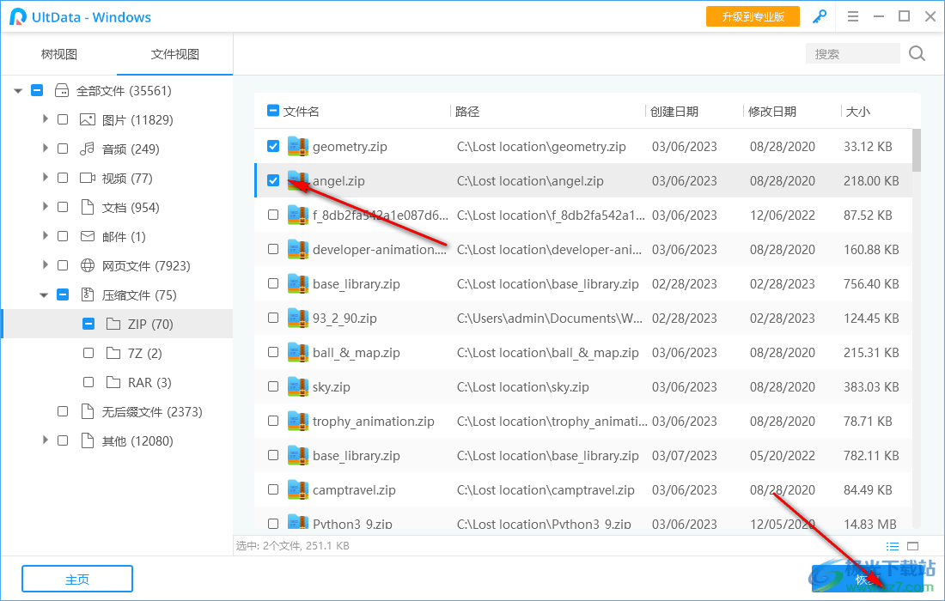Click the 主页 home button
Viewport: 945px width, 601px height.
click(x=76, y=578)
